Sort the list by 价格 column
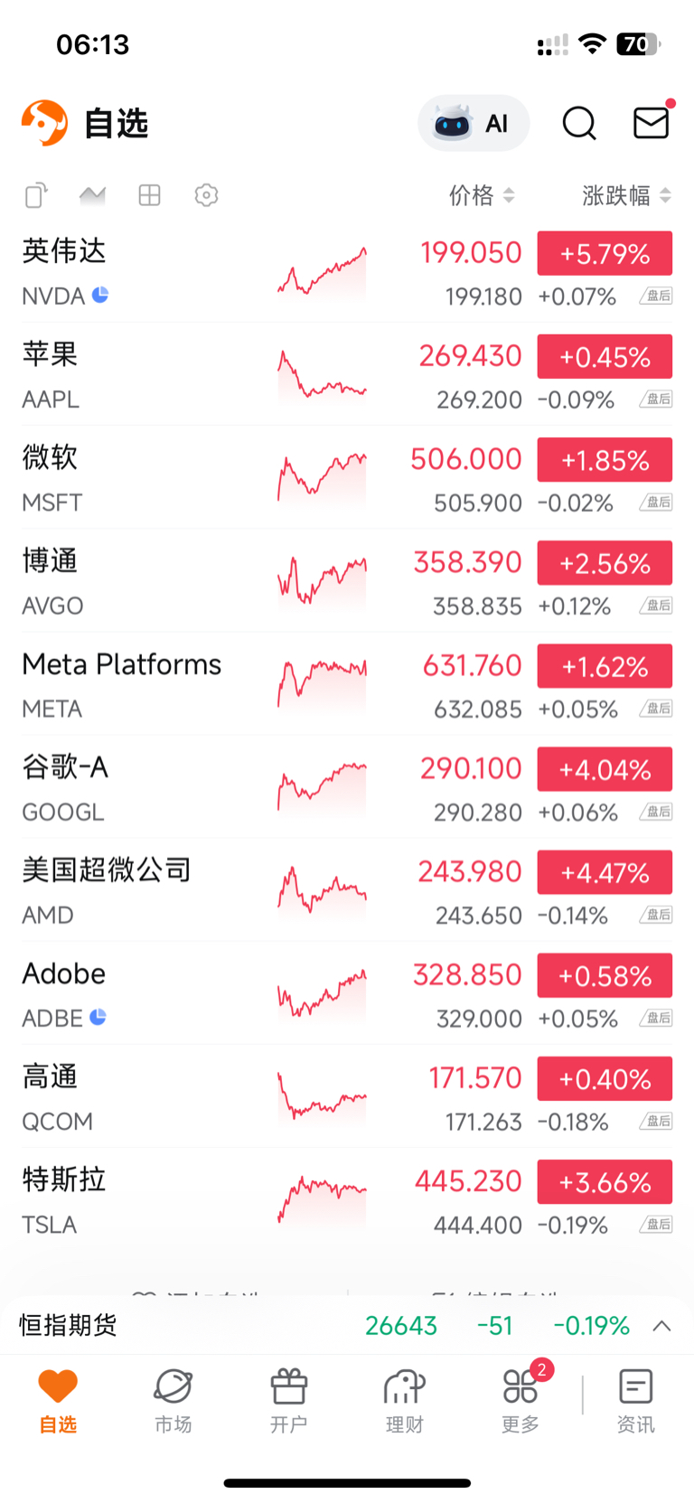This screenshot has height=1503, width=694. [482, 195]
